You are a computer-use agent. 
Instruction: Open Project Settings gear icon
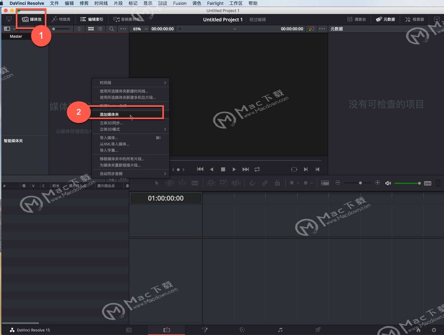434,330
